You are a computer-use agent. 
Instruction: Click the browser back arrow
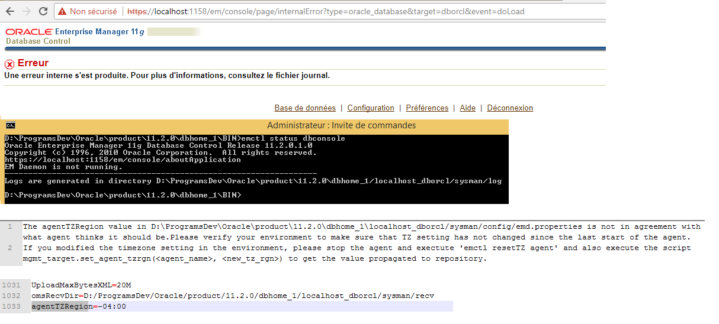pos(10,11)
